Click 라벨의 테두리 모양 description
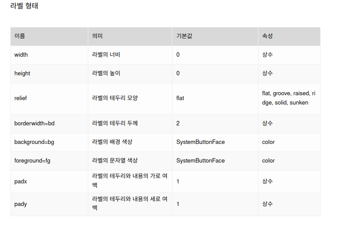Image resolution: width=341 pixels, height=225 pixels. point(115,98)
